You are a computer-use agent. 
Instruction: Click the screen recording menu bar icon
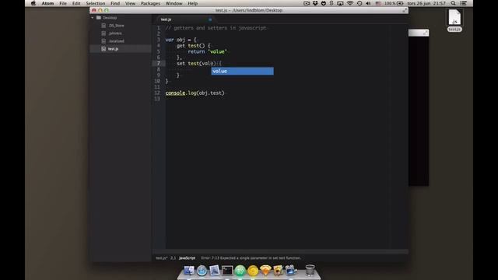[307, 3]
